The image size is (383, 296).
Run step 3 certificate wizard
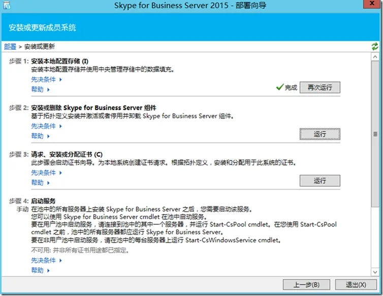tap(320, 180)
